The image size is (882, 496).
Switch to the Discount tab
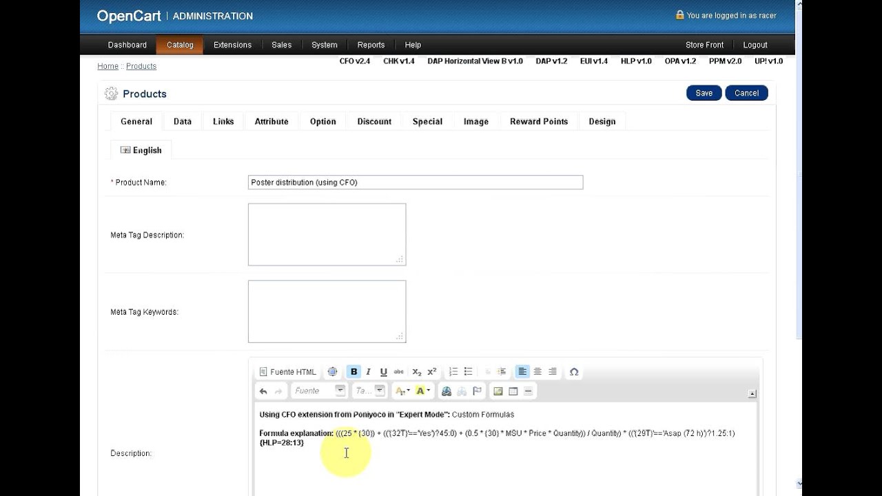point(374,121)
